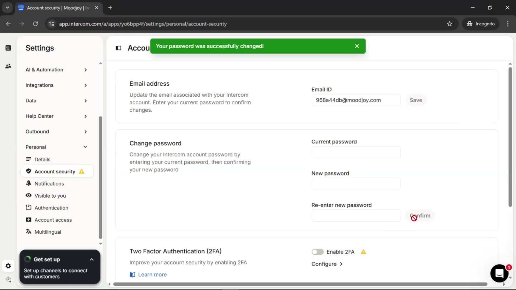
Task: Click the Visible to you eye icon
Action: 28,195
